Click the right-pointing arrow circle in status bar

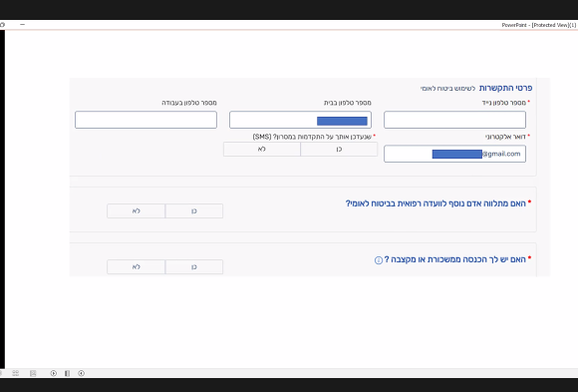[54, 373]
